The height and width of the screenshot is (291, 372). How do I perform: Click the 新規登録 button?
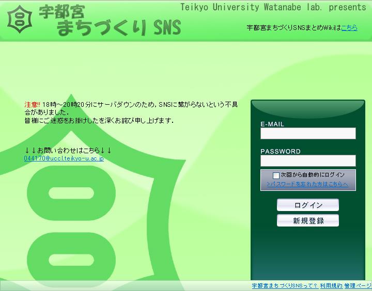[x=308, y=221]
